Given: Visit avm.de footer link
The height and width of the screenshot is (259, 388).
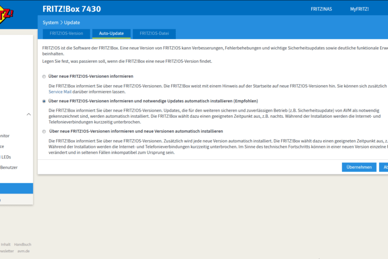Looking at the screenshot, I should coord(23,251).
